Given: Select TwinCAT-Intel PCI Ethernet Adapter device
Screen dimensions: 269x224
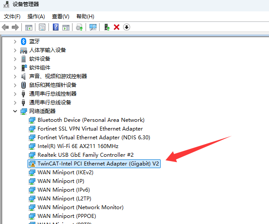Looking at the screenshot, I should click(x=98, y=164).
